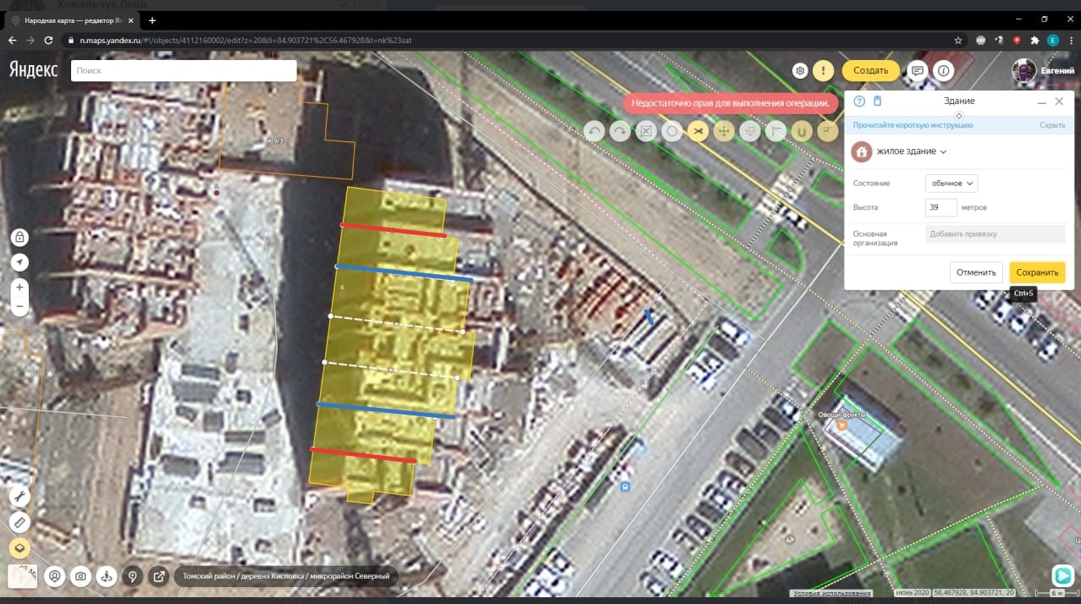
Task: Click the copy-geometry tool
Action: pyautogui.click(x=750, y=131)
